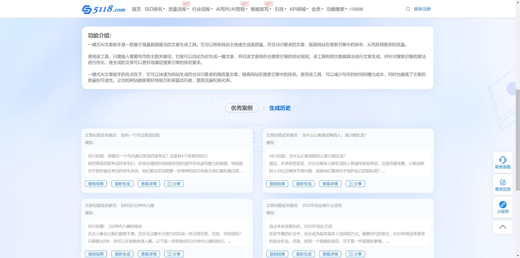The width and height of the screenshot is (520, 258).
Task: Click the page vertical scrollbar thumb
Action: pos(517,140)
